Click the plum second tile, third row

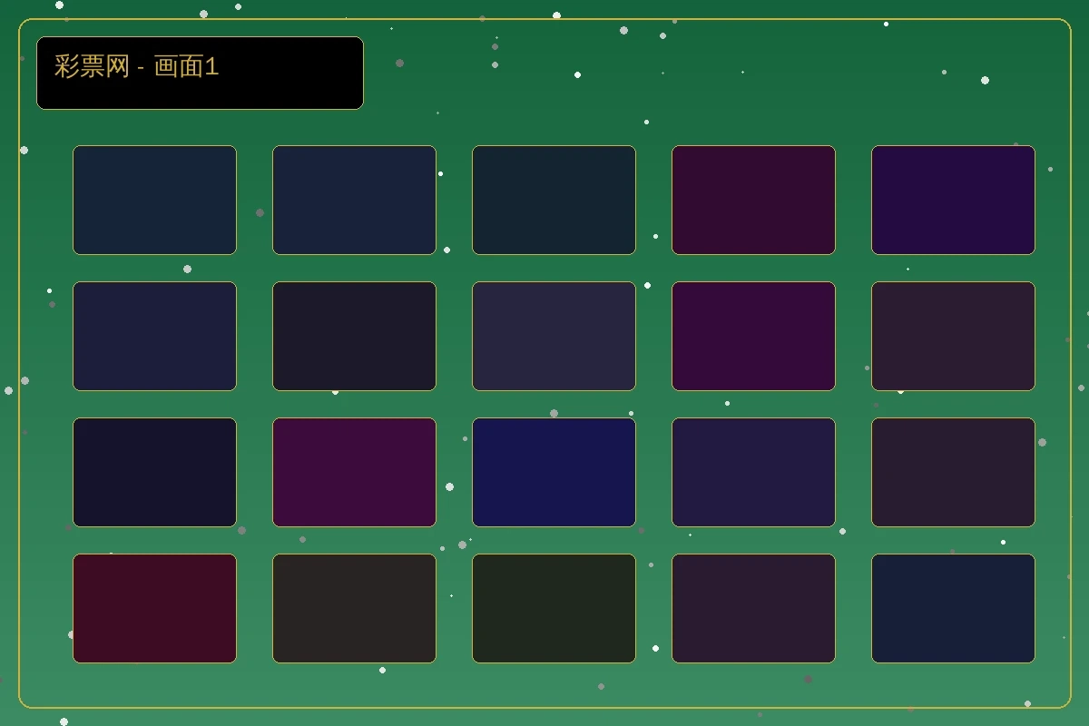(354, 472)
